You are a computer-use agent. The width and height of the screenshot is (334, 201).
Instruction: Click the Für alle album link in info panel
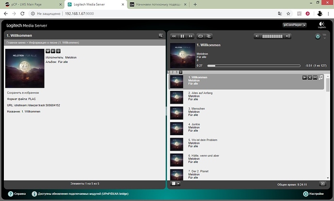[63, 62]
